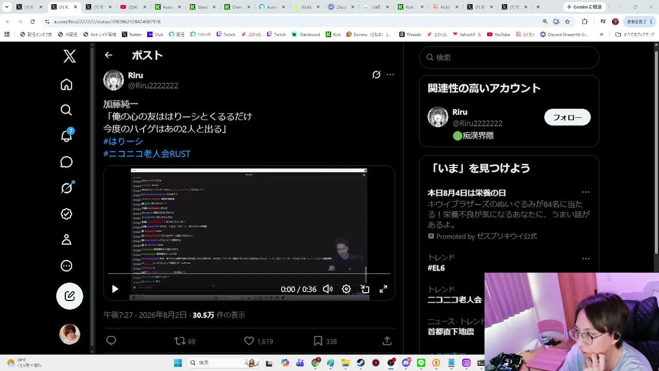
Task: Reload the page in browser toolbar
Action: tap(32, 22)
